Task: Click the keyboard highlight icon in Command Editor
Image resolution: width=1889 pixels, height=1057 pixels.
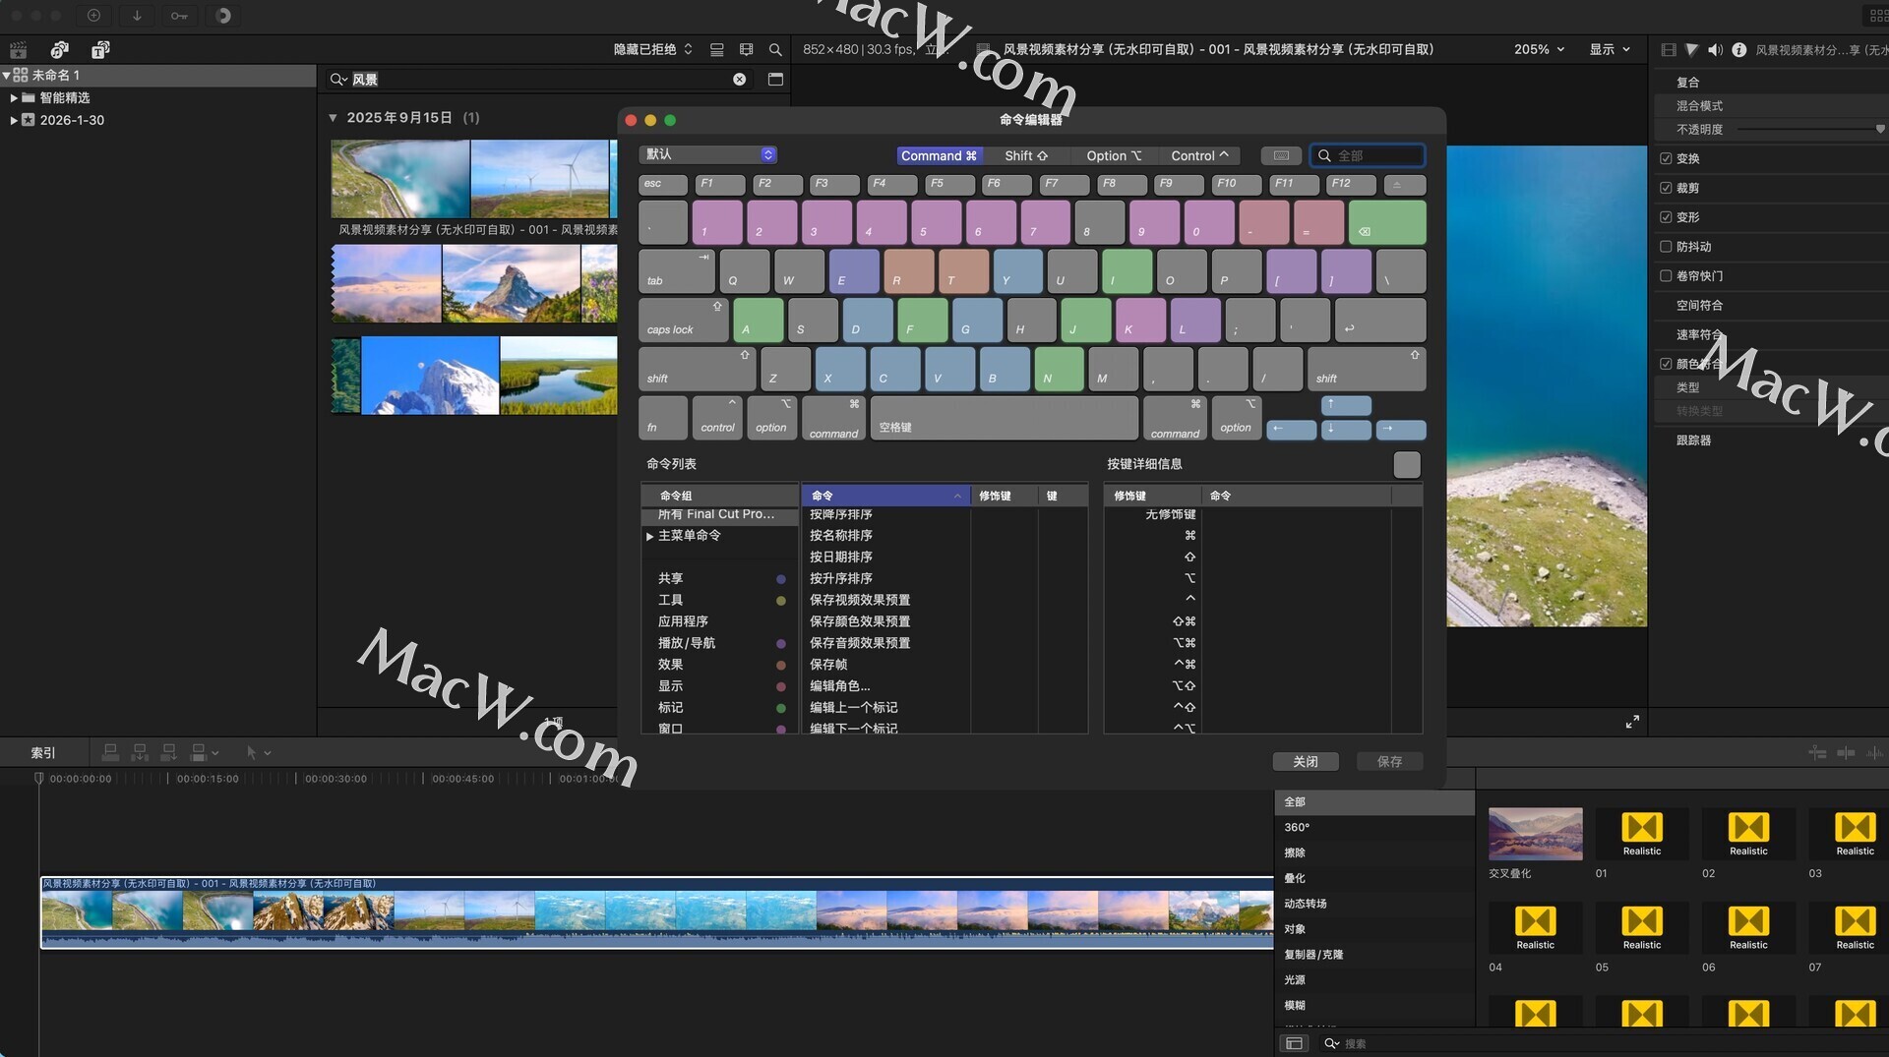Action: coord(1281,155)
